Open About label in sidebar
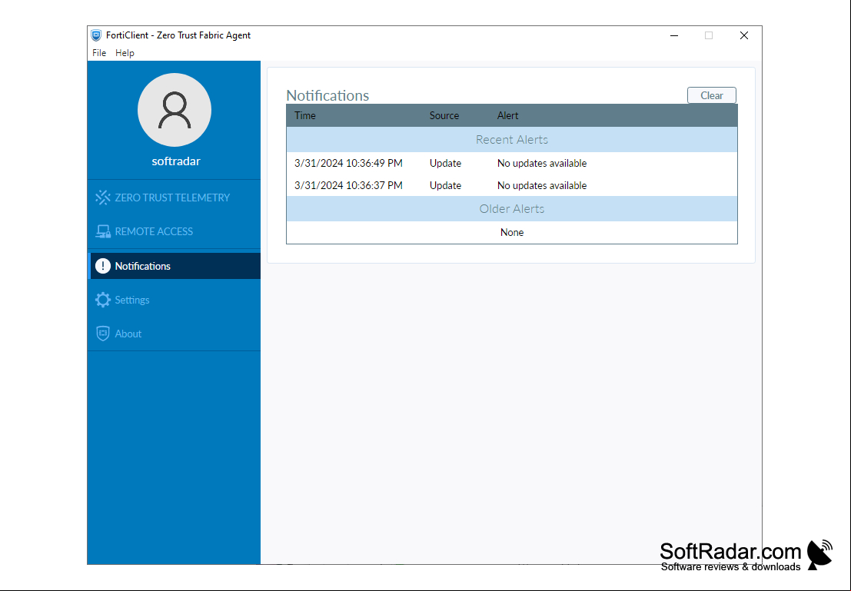The height and width of the screenshot is (591, 851). pos(128,334)
